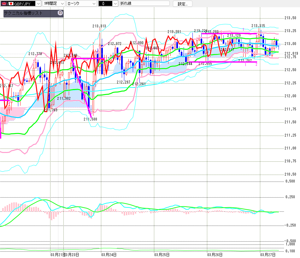Click the magenta number 2 marker
The image size is (300, 258).
(x=256, y=64)
